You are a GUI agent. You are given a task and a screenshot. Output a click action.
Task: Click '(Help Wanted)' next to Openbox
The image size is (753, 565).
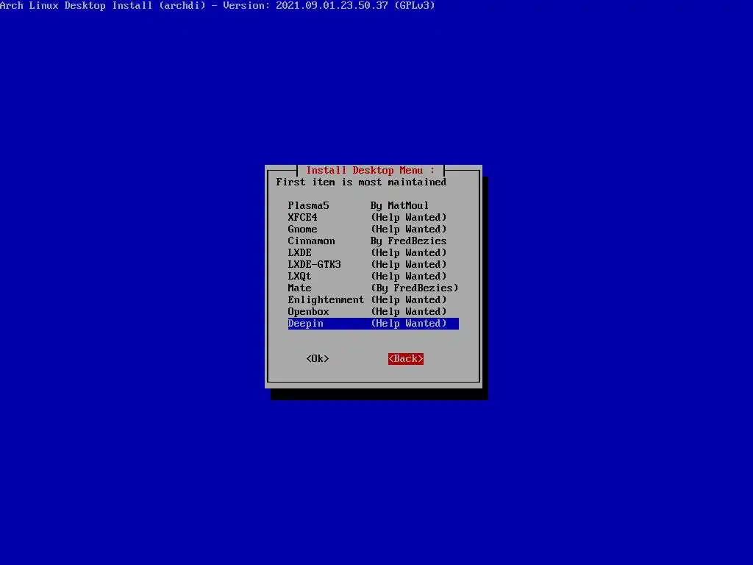pos(409,311)
